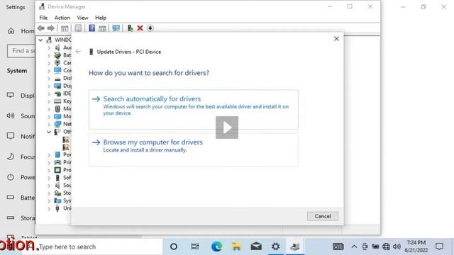Click the Find a setting search box
The height and width of the screenshot is (255, 454).
tap(21, 51)
